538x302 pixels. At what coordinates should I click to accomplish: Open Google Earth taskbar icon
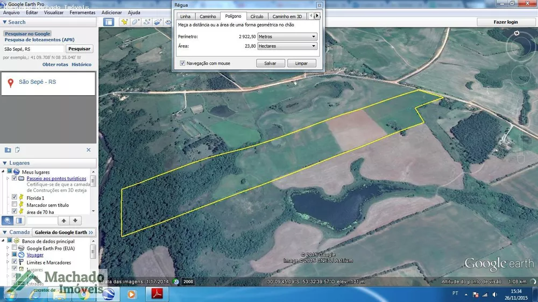tap(109, 294)
